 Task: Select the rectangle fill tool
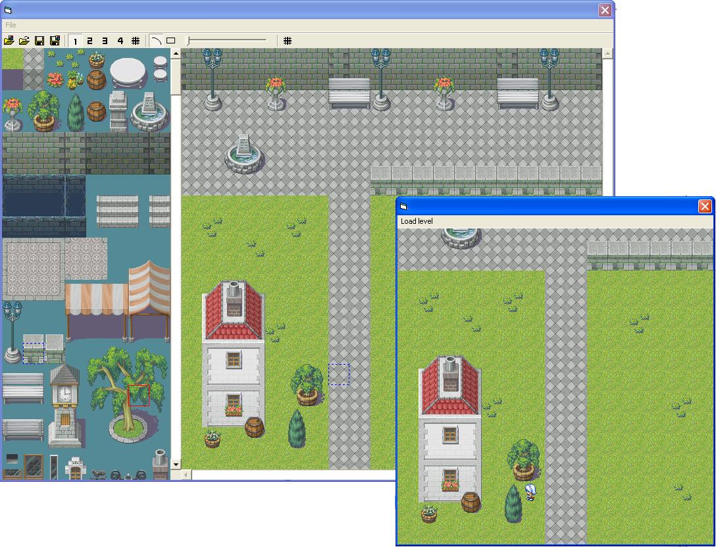171,41
